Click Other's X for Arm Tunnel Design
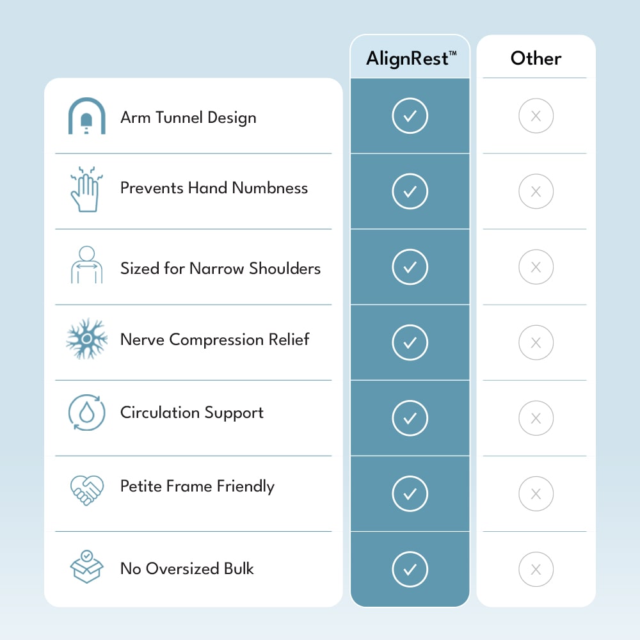 [536, 116]
